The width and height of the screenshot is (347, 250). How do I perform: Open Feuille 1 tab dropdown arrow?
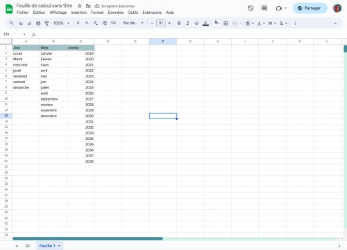point(59,246)
